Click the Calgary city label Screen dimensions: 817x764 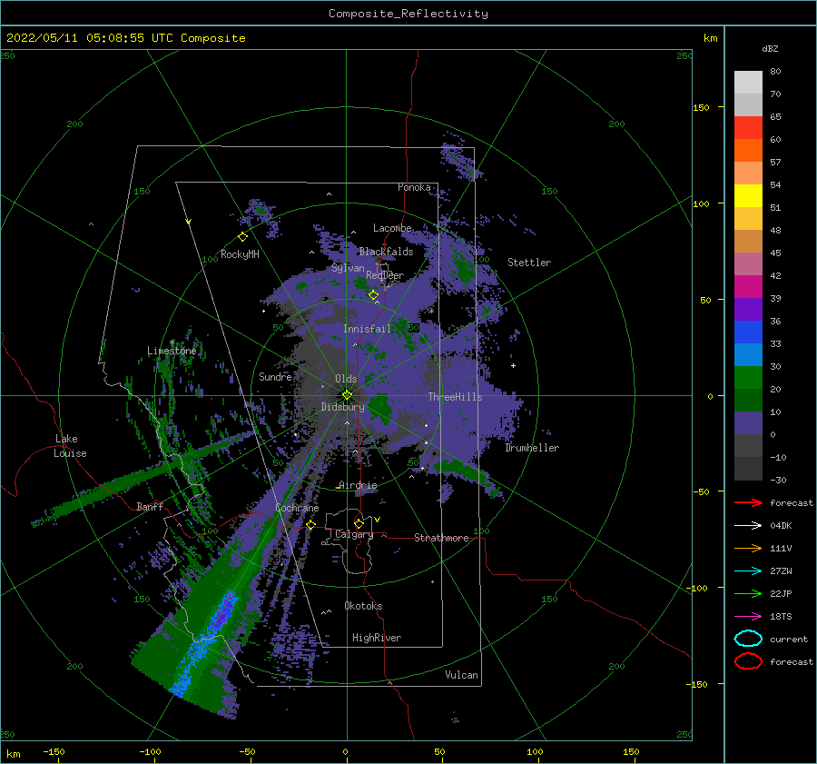pyautogui.click(x=354, y=534)
